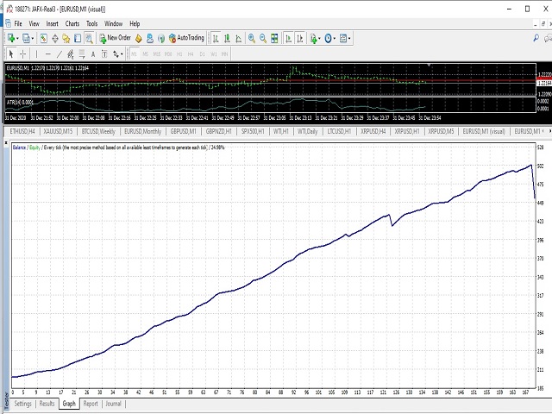Open the Templates icon
The height and width of the screenshot is (414, 552).
[x=343, y=38]
